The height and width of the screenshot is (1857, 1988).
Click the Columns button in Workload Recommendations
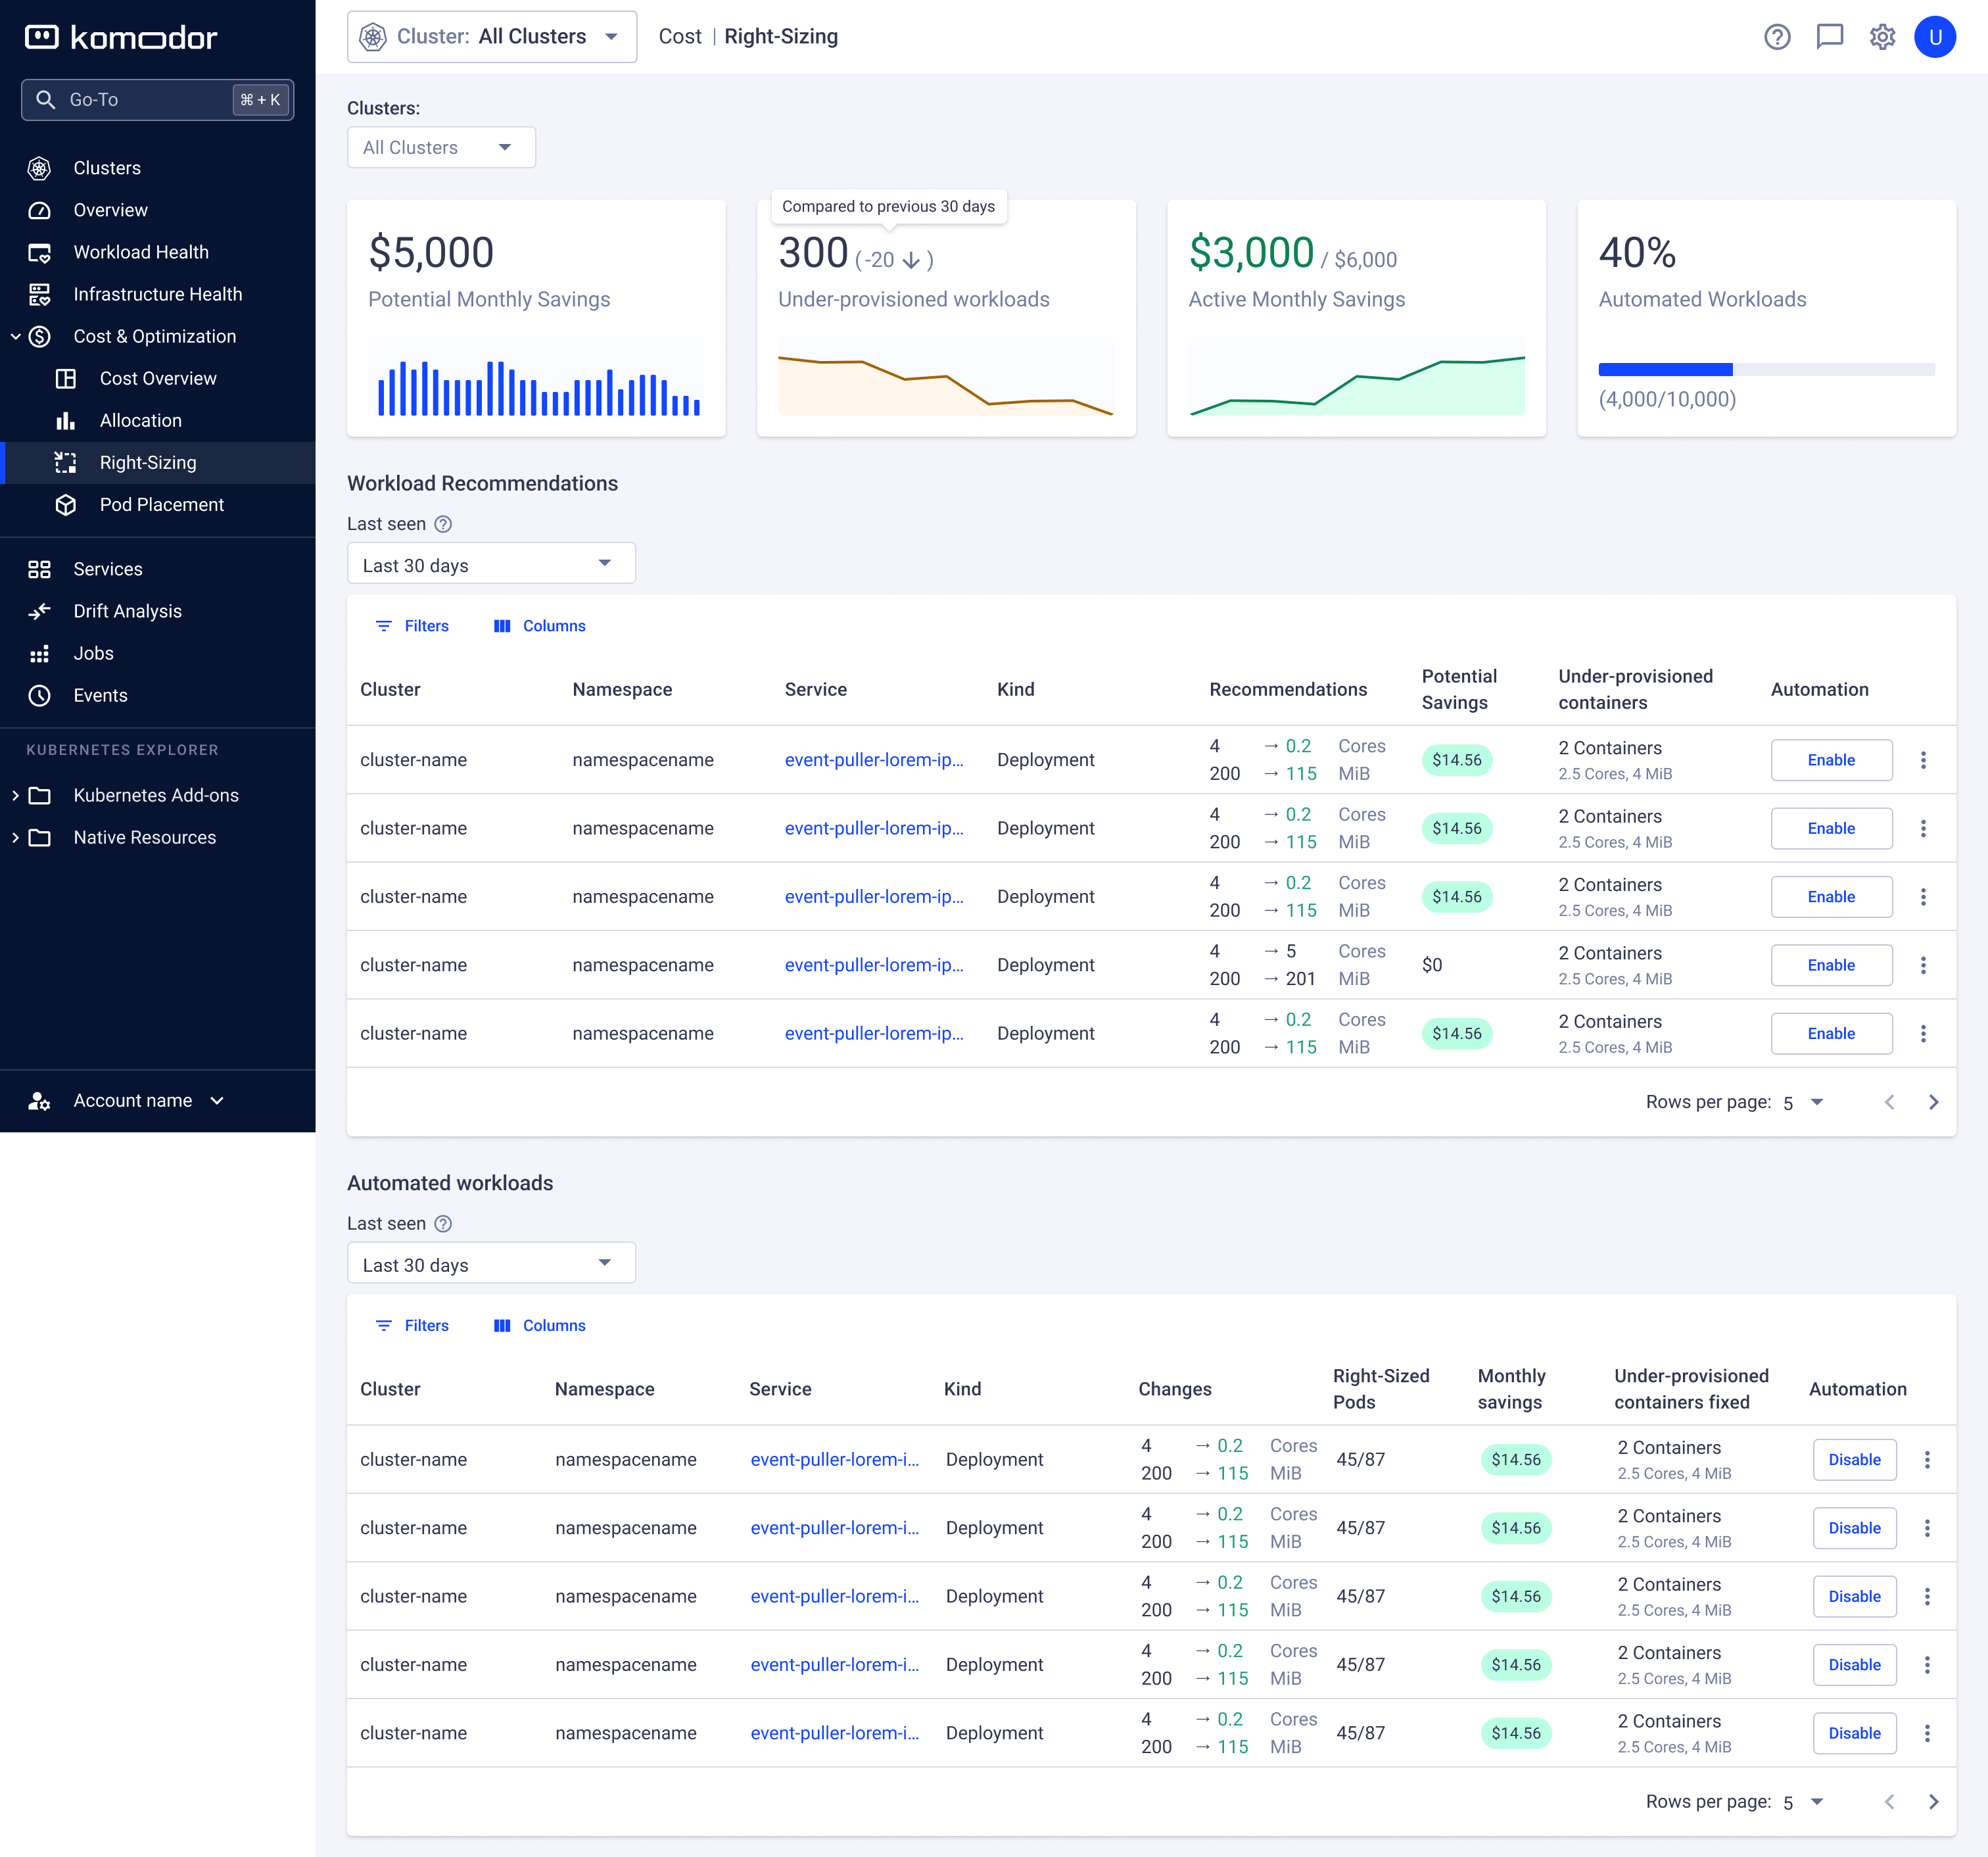coord(540,626)
